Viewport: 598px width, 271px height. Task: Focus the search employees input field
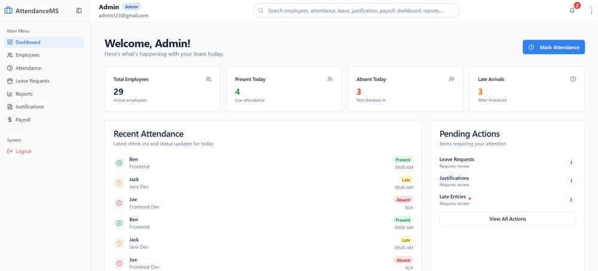(x=356, y=11)
